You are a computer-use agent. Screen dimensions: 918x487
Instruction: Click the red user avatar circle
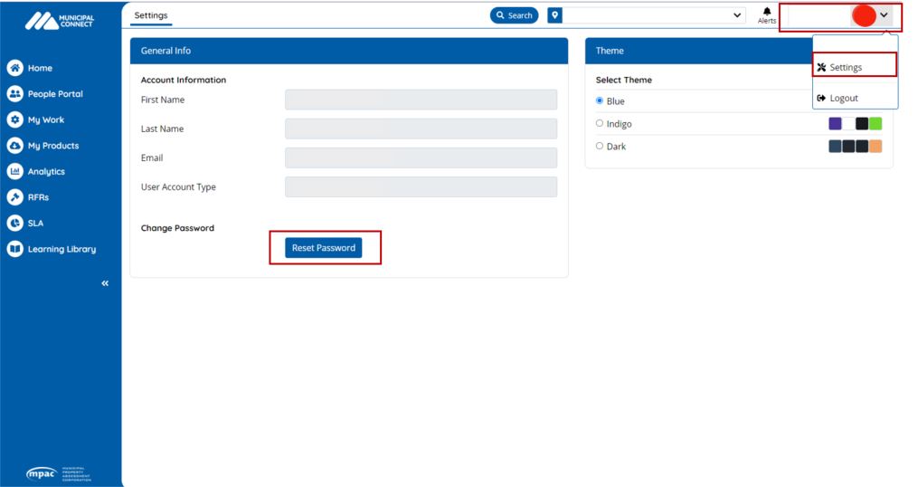point(864,15)
